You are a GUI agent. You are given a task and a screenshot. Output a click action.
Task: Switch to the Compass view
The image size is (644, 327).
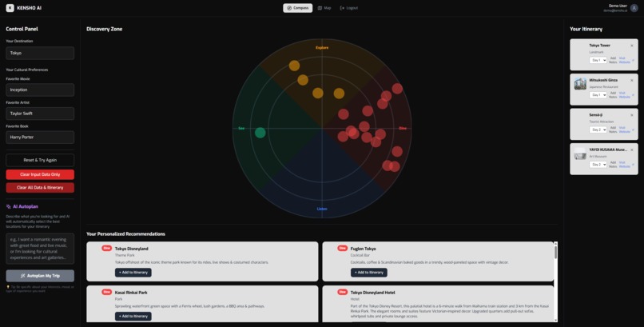[298, 8]
